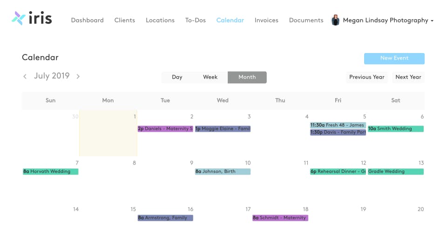Open the Smith Wedding event

396,129
